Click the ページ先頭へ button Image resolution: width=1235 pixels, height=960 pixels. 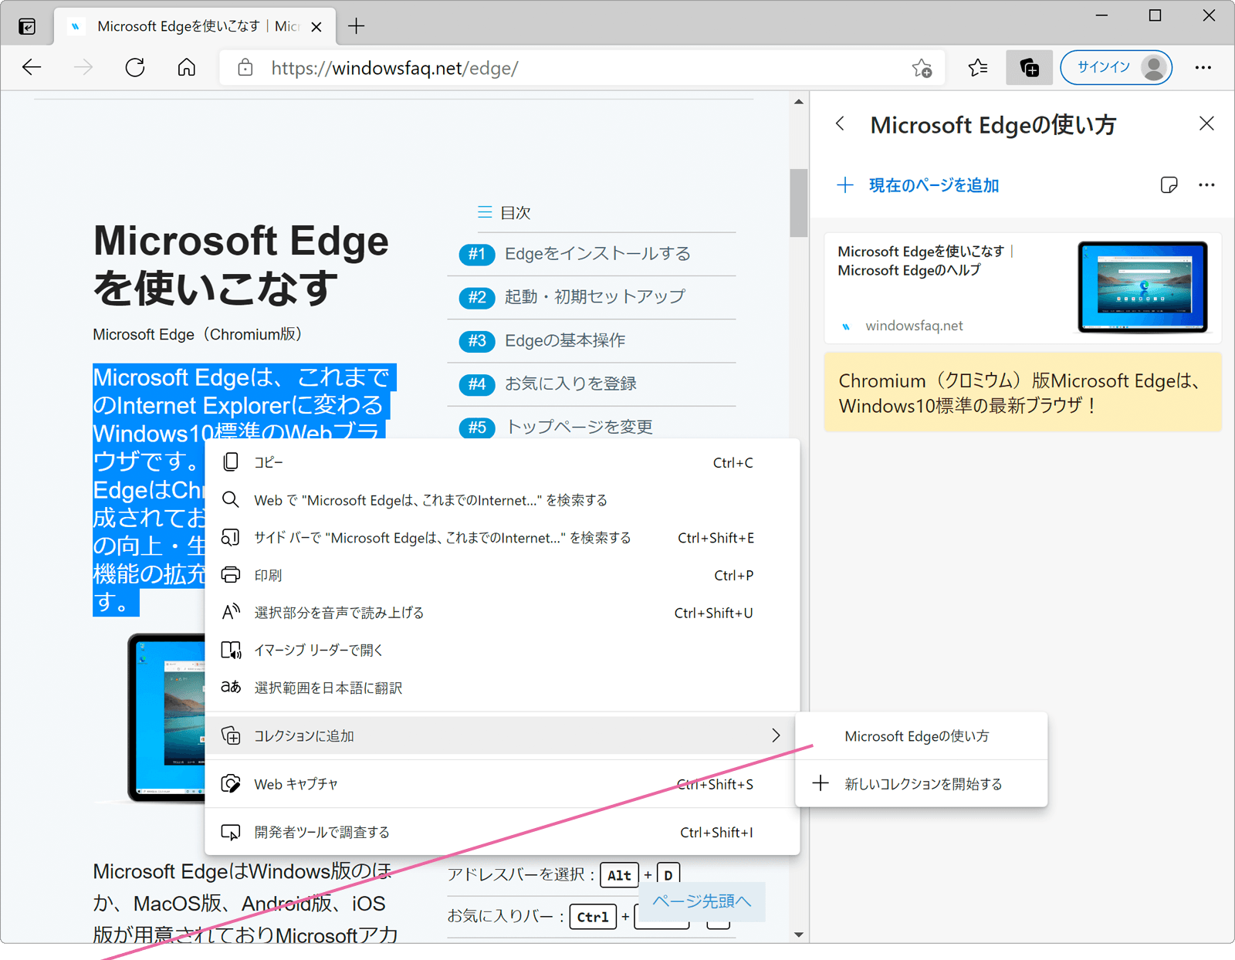[702, 901]
